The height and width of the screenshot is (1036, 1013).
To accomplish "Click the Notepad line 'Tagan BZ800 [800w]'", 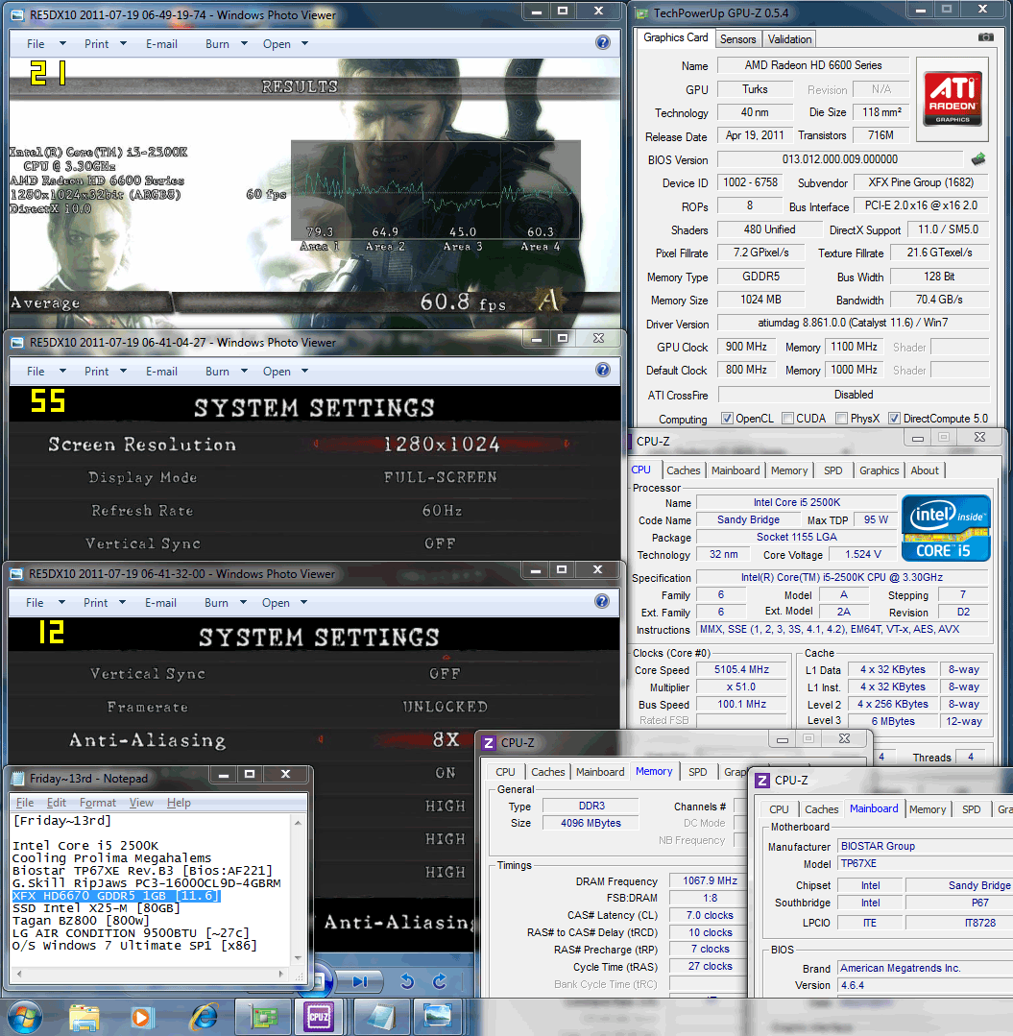I will point(81,921).
